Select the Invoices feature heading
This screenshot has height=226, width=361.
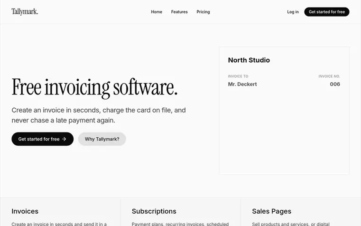click(25, 211)
